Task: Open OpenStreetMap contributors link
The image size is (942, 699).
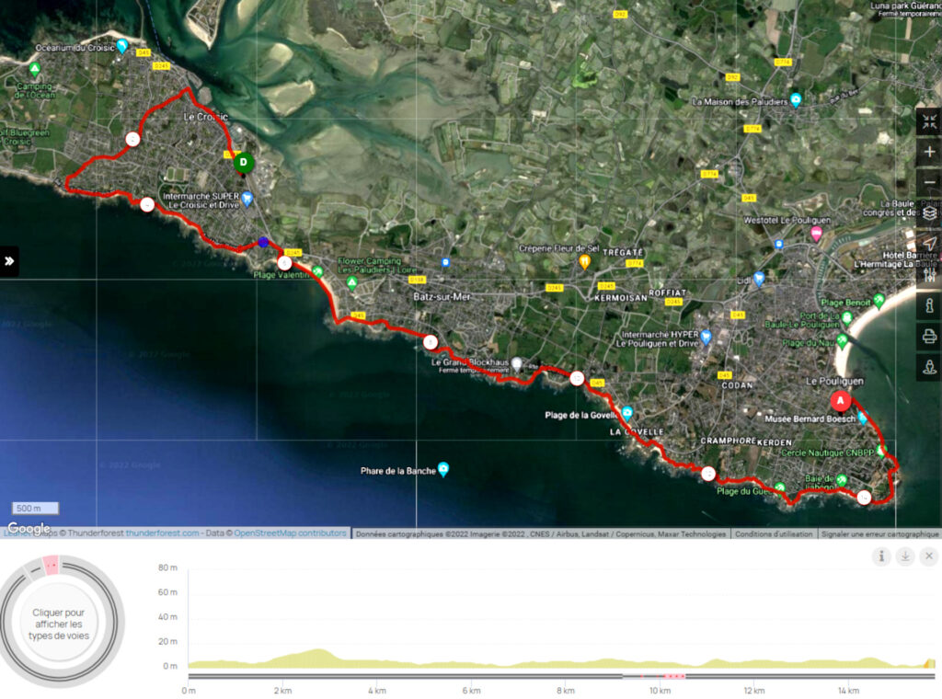Action: point(290,533)
